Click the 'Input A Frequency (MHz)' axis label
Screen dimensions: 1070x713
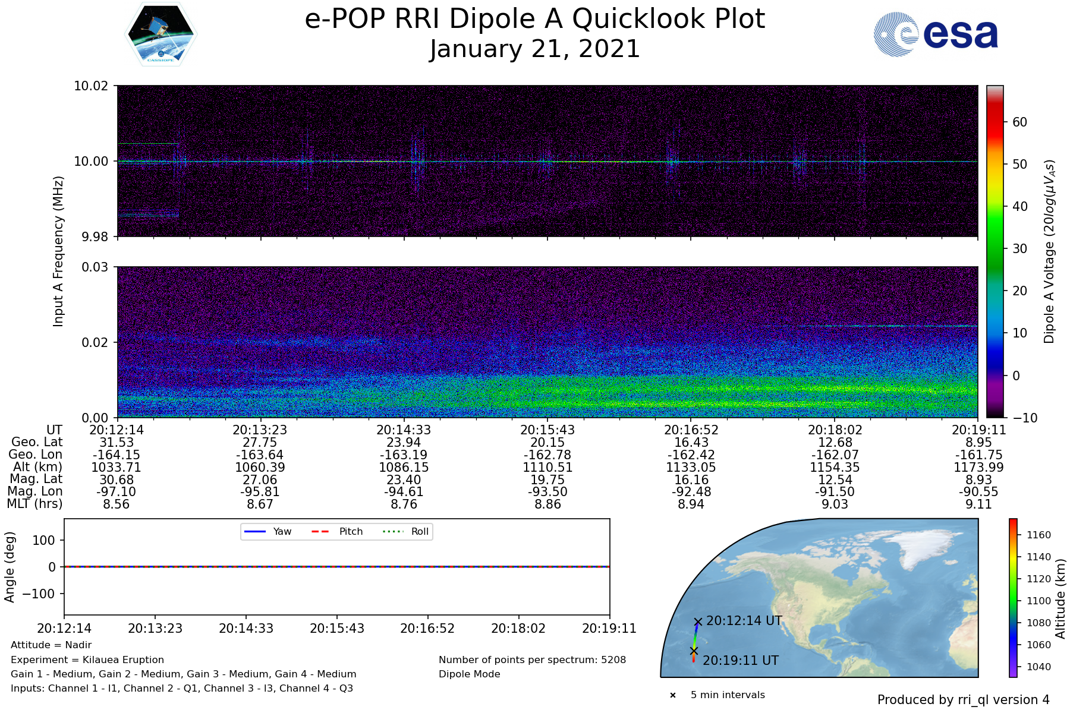[58, 251]
